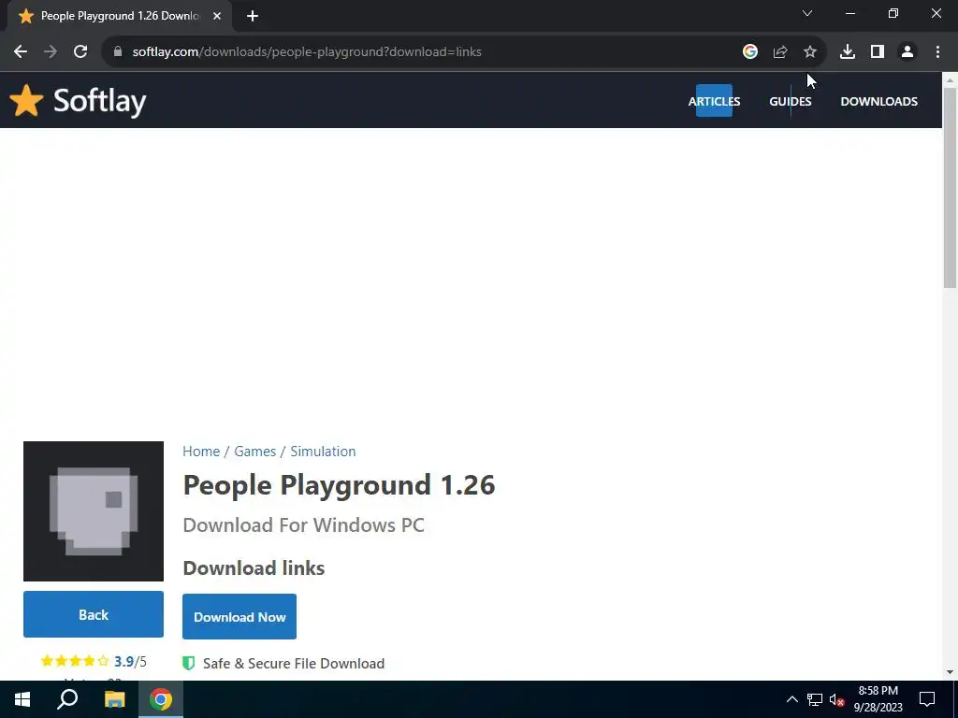Click the 3.9/5 rating value
958x718 pixels.
click(130, 661)
